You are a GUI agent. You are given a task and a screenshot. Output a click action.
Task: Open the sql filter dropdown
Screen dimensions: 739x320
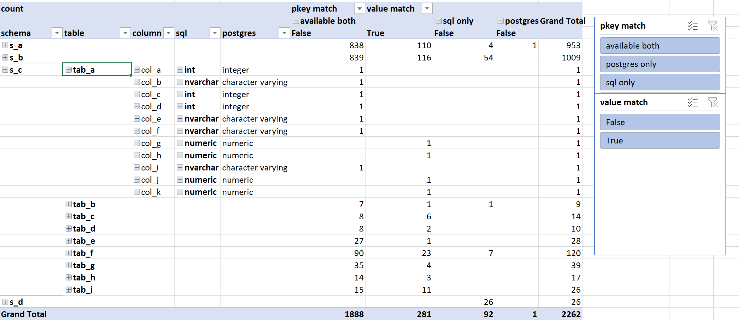point(215,33)
